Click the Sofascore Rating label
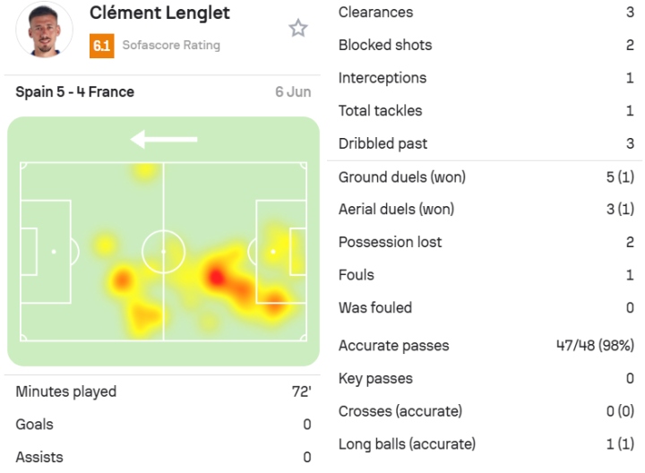 coord(170,46)
